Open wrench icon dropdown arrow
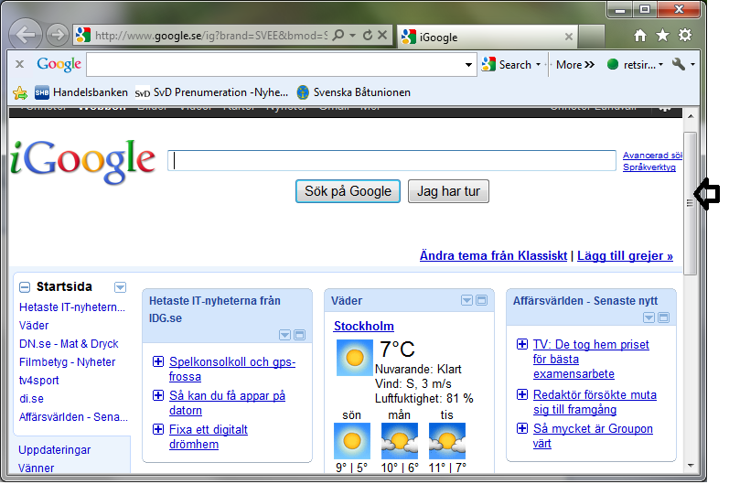This screenshot has width=729, height=495. click(x=692, y=65)
